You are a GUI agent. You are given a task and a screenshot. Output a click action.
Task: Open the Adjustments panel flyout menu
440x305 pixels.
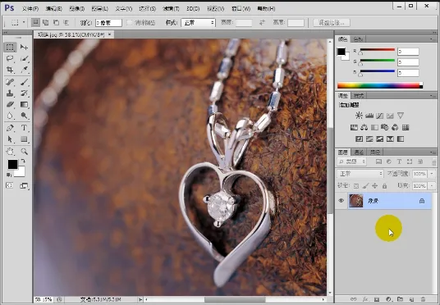pos(432,96)
